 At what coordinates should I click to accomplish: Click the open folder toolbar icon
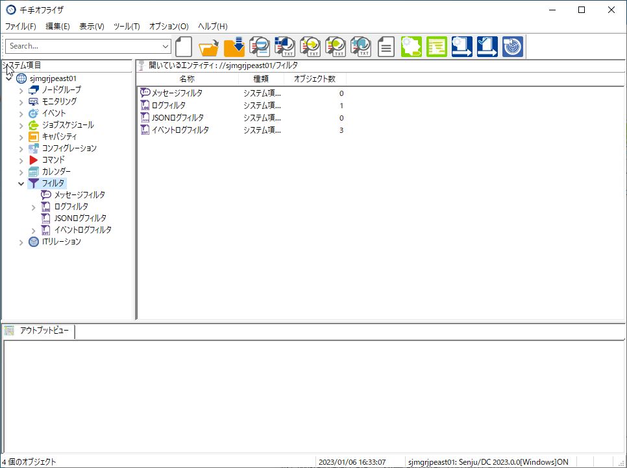coord(209,46)
